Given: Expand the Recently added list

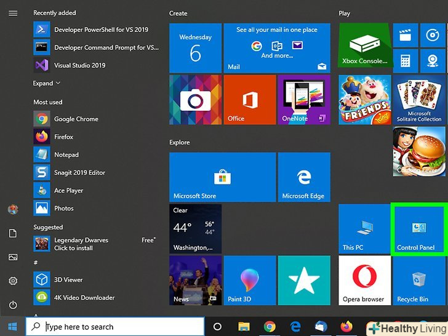Looking at the screenshot, I should point(47,83).
